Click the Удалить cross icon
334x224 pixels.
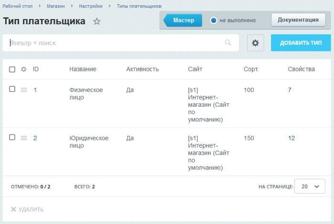tap(13, 209)
